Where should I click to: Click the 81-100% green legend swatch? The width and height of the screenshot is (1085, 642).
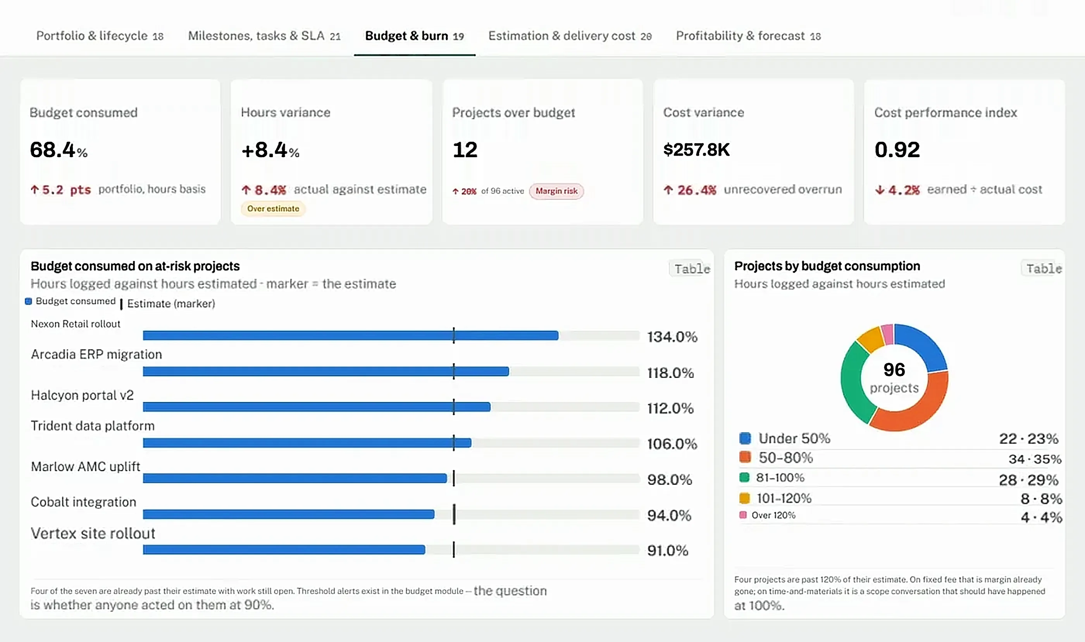[744, 477]
